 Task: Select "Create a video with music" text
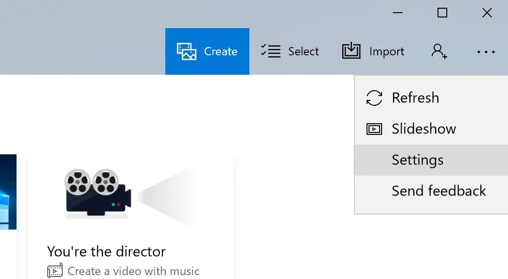coord(134,271)
